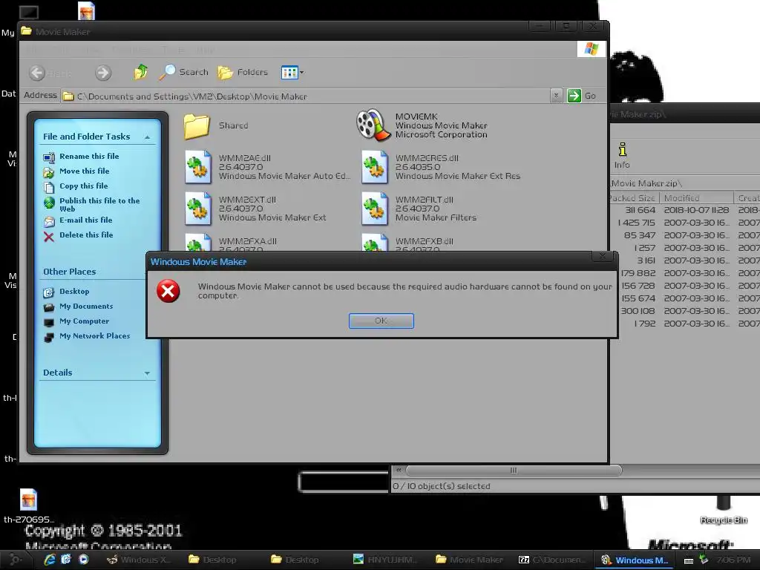Screen dimensions: 760x570
Task: Select the WMM2AE.dll file icon
Action: [x=197, y=167]
